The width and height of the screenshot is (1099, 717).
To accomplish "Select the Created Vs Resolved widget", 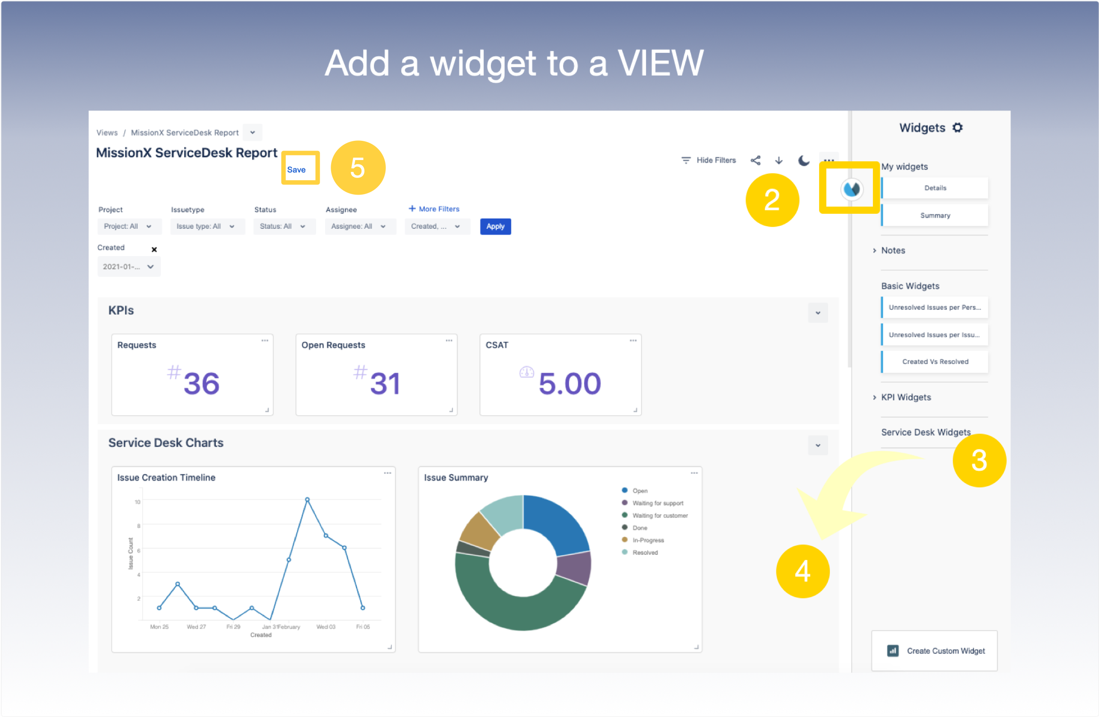I will [934, 361].
